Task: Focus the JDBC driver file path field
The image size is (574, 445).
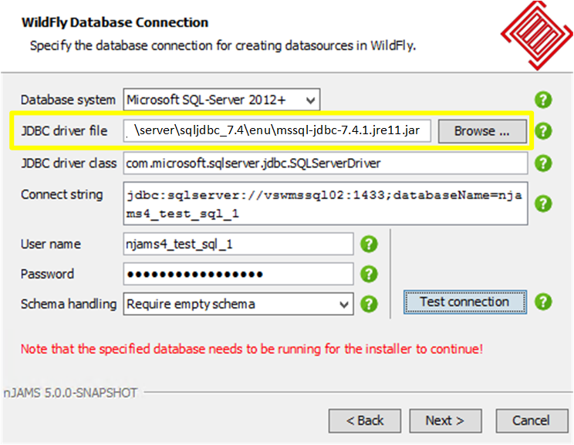Action: coord(277,130)
